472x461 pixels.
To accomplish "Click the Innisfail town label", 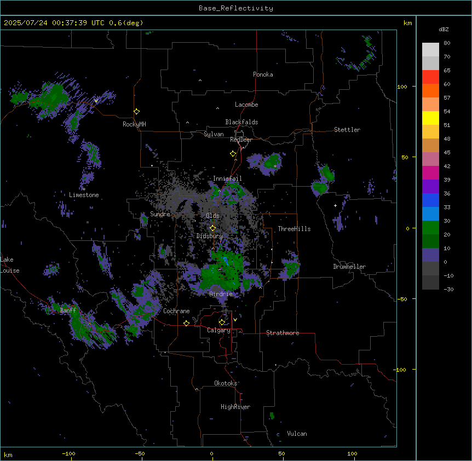I will (x=227, y=178).
